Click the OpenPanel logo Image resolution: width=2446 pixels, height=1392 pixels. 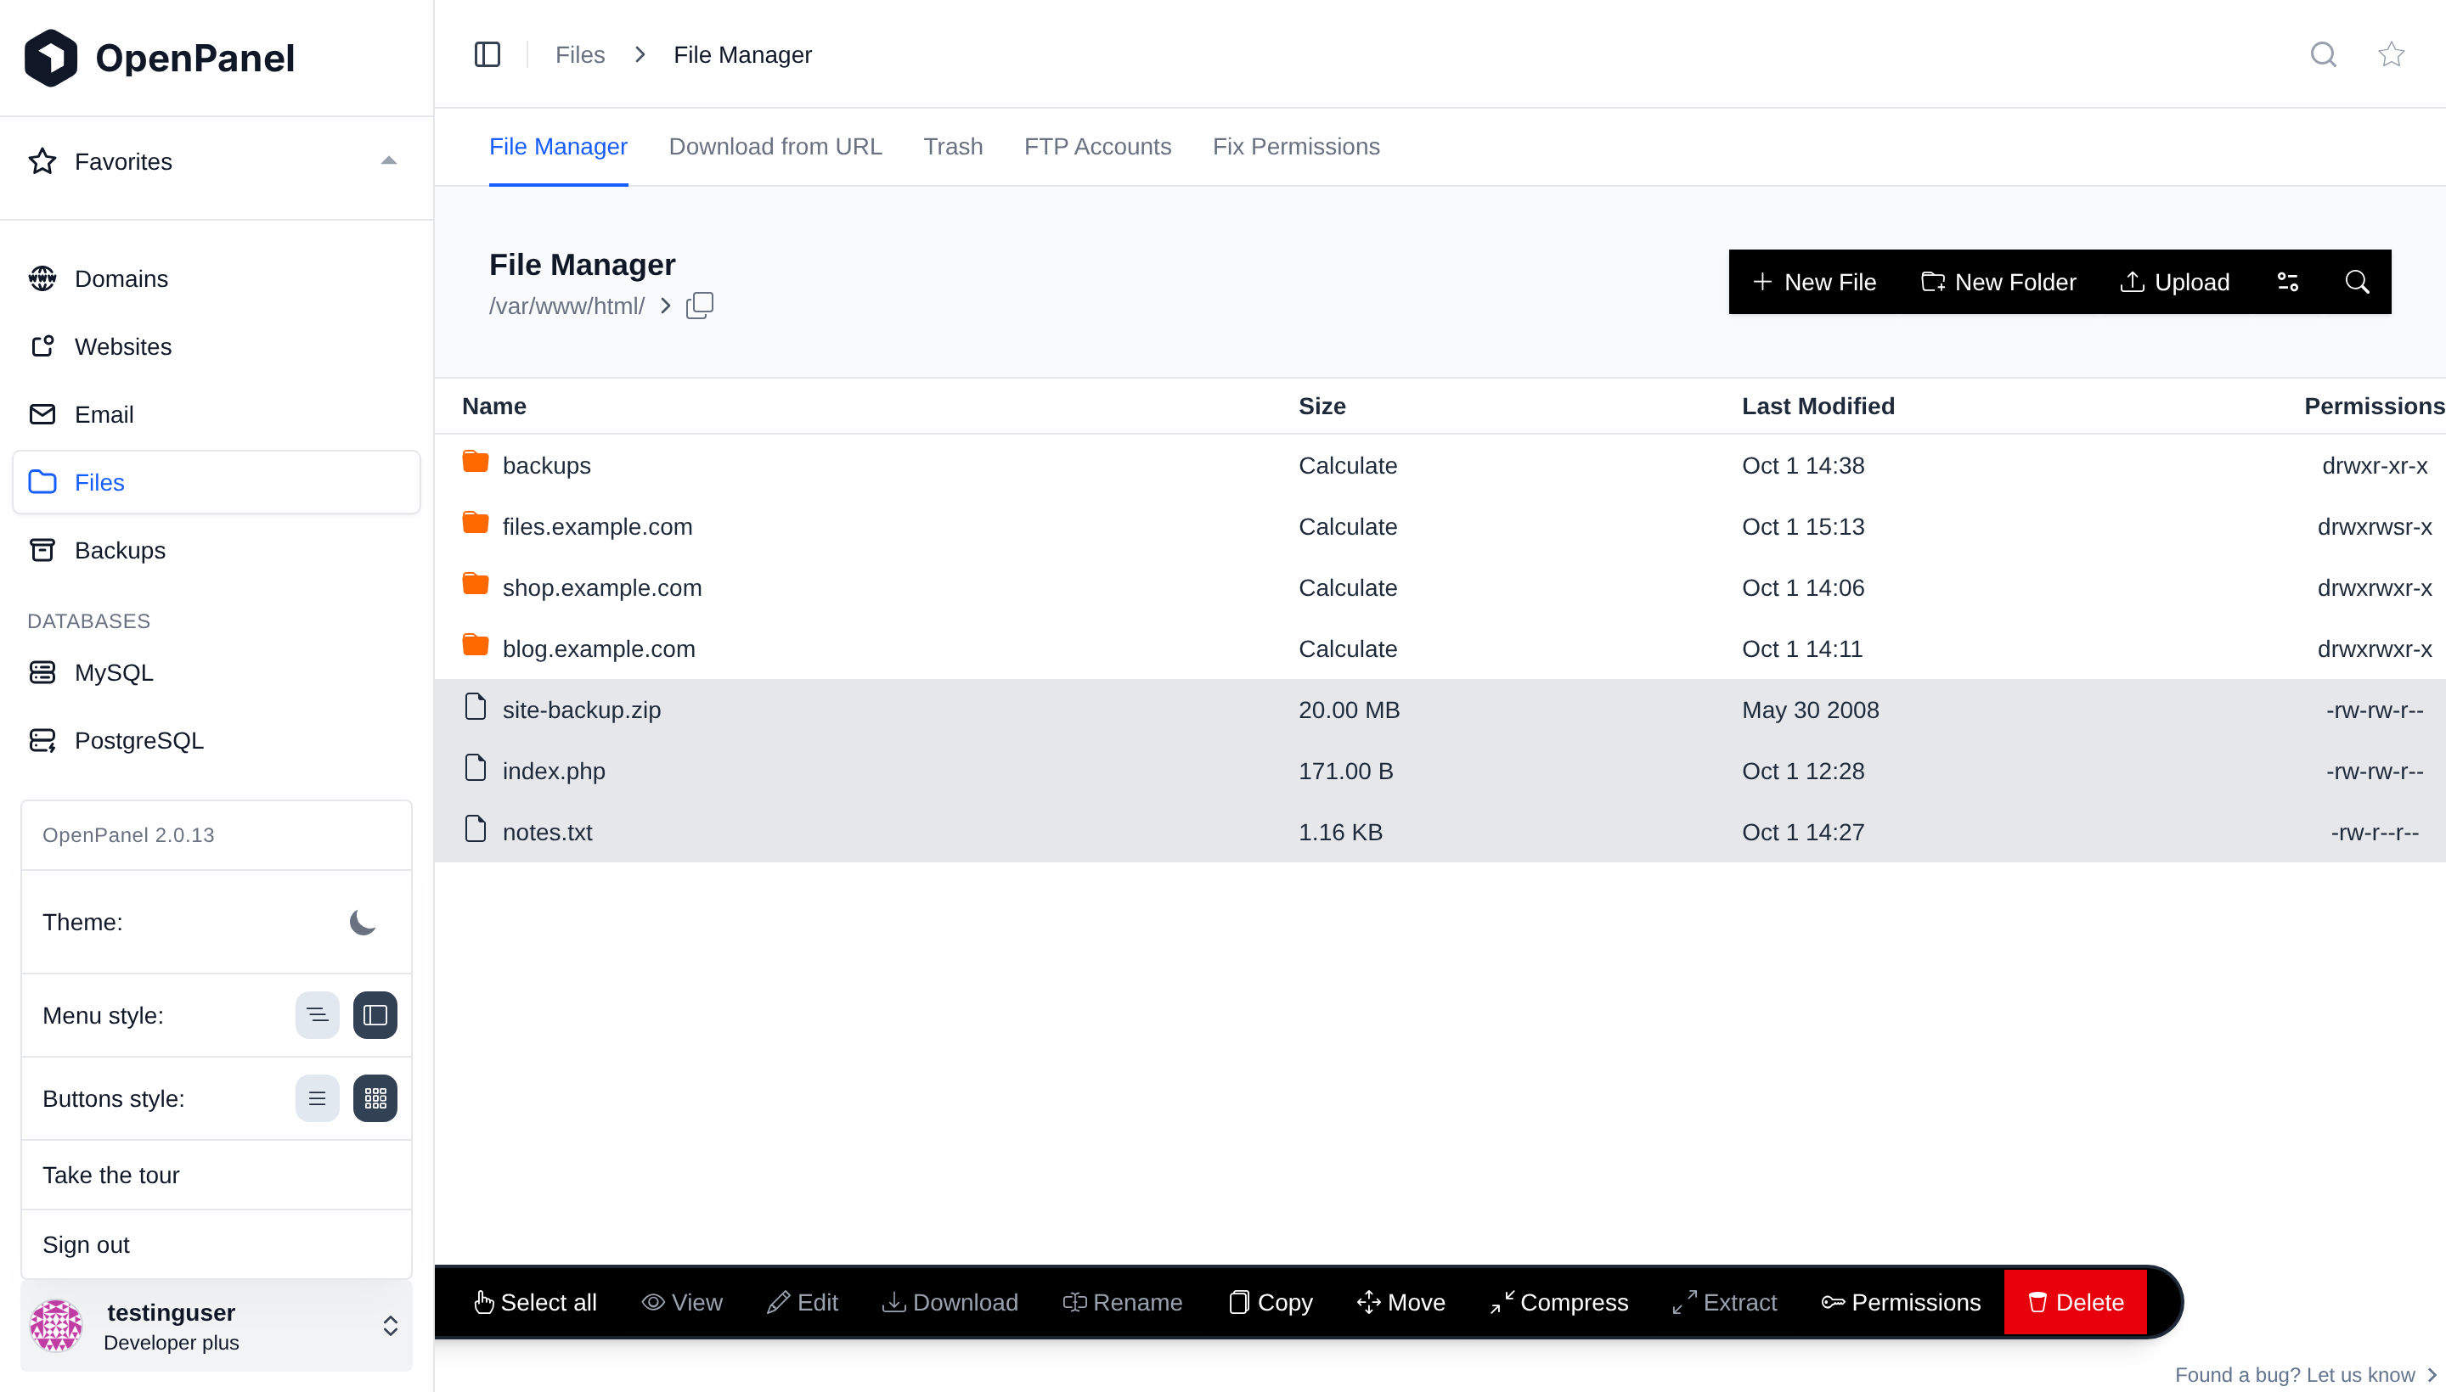[x=159, y=58]
